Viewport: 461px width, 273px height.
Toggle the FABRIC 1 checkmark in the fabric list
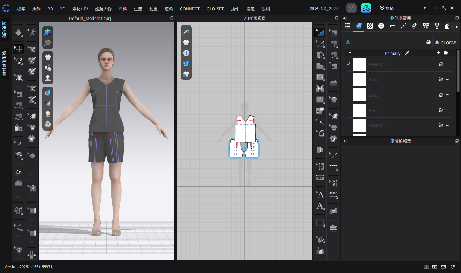(x=348, y=64)
